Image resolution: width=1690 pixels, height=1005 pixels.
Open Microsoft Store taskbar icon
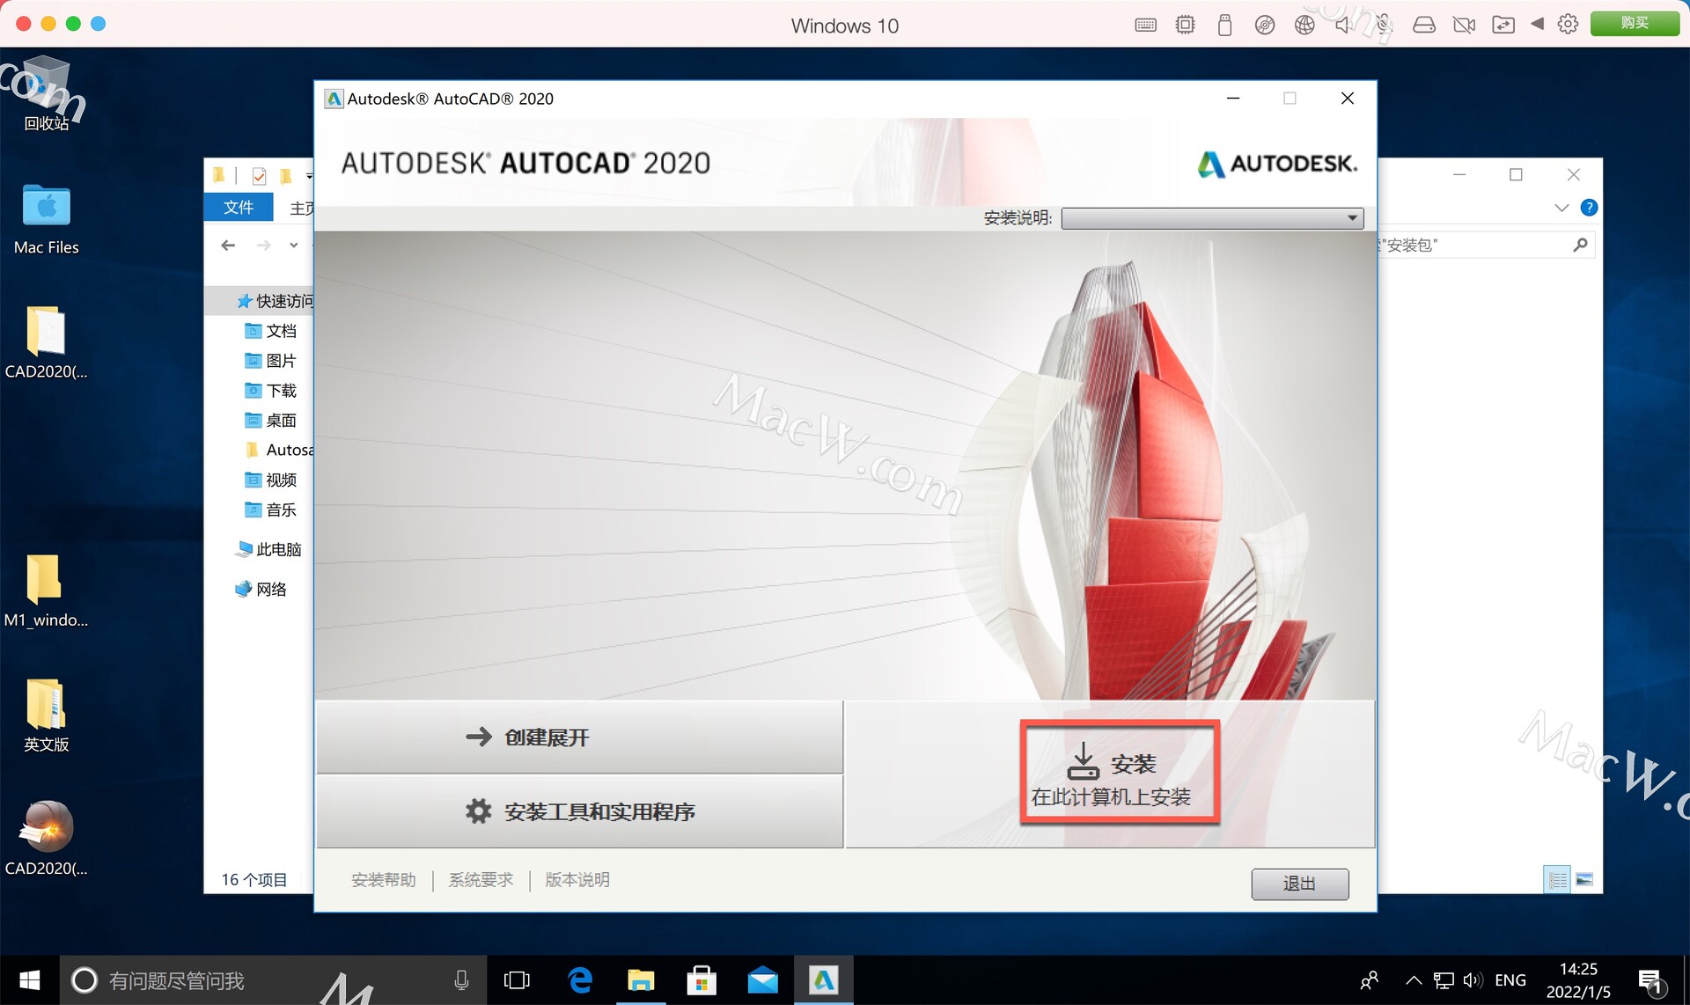(x=702, y=979)
